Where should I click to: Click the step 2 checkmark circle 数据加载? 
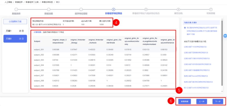(49, 9)
